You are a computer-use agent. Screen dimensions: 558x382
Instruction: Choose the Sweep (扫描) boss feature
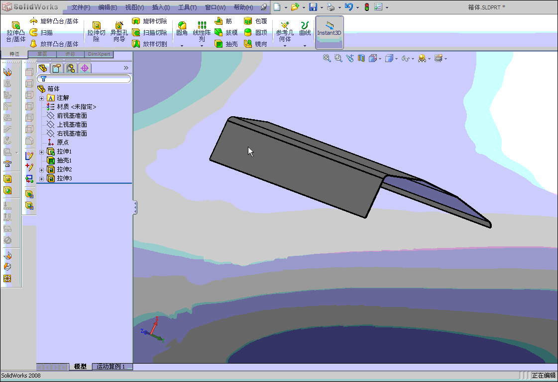coord(41,33)
